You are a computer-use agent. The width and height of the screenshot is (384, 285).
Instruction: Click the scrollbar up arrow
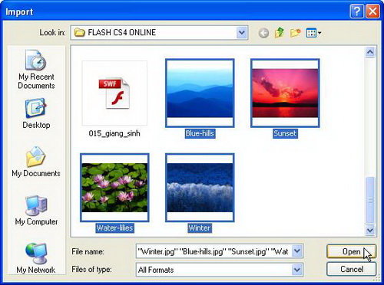coord(369,52)
